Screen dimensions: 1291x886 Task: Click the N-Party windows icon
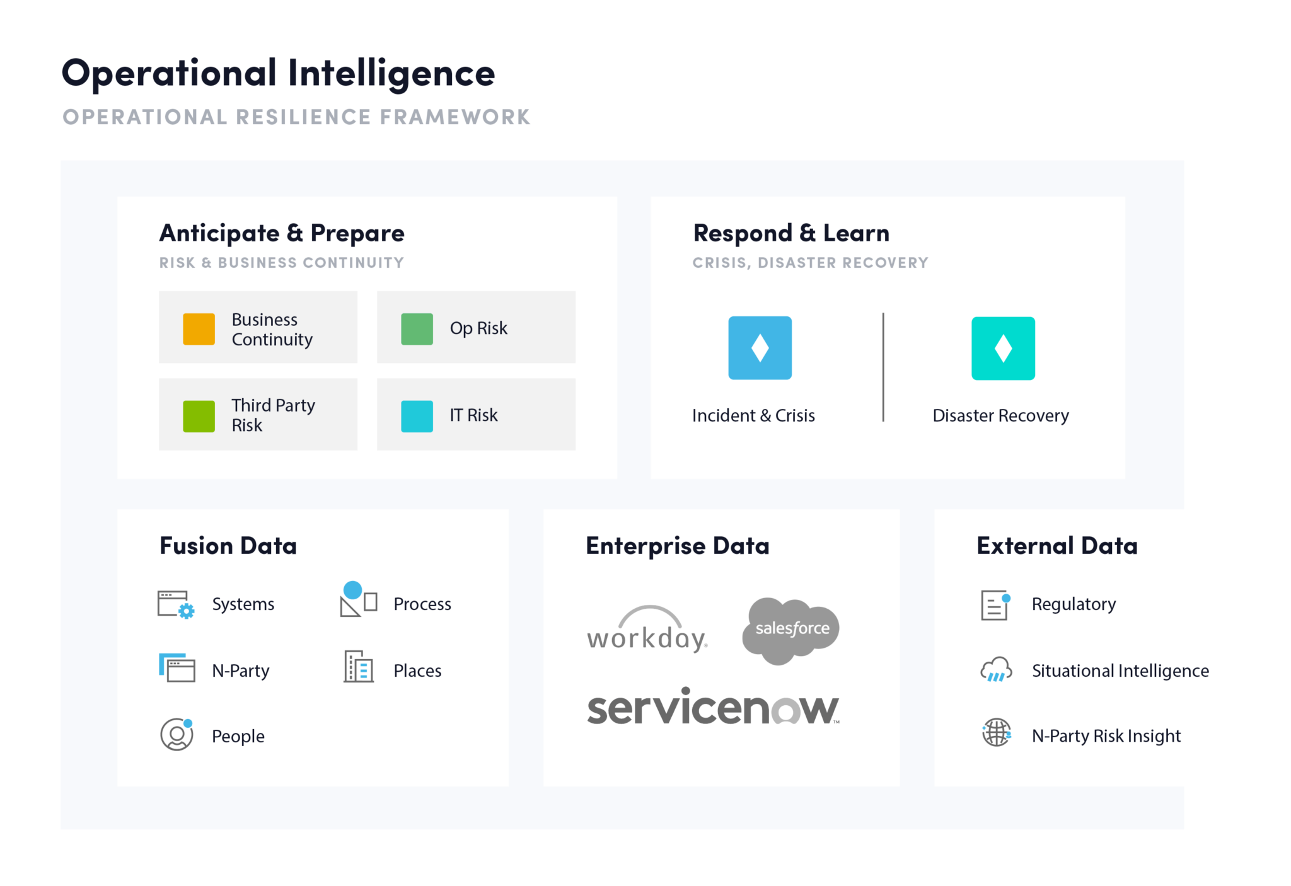pos(177,668)
